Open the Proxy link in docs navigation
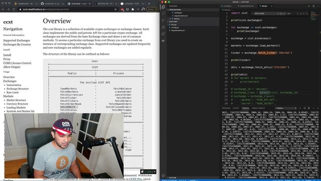The width and height of the screenshot is (321, 181). click(7, 59)
